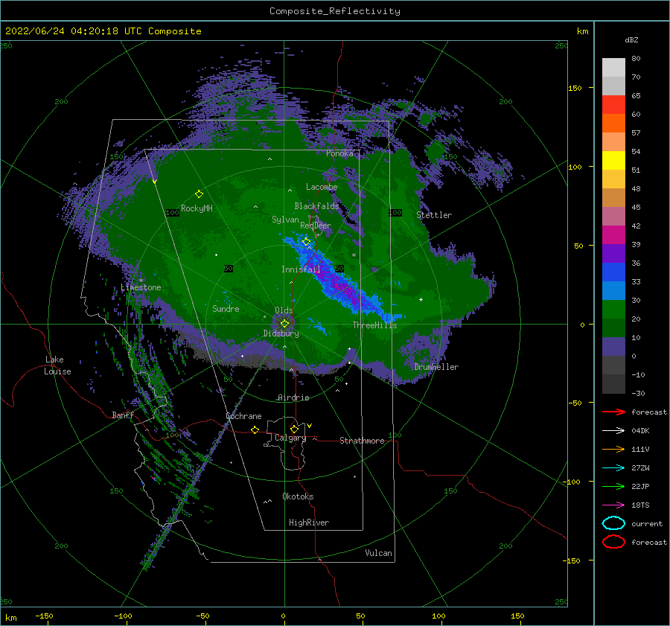Click the yellow diamond marker above Calgary
This screenshot has height=626, width=670.
(x=294, y=429)
